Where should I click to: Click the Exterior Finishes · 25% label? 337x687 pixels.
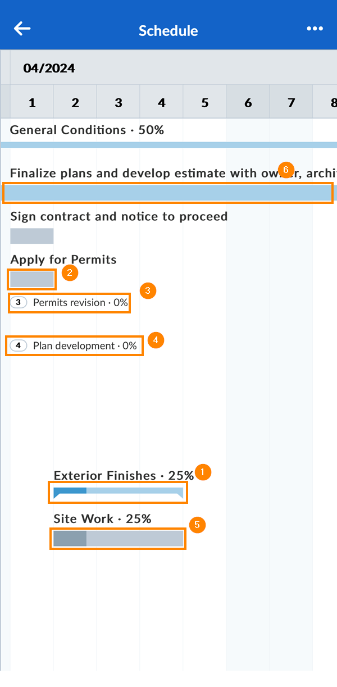[x=124, y=475]
